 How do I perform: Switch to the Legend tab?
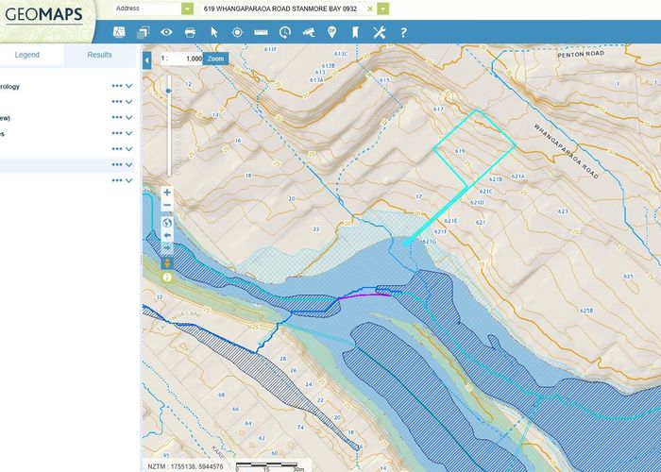(27, 55)
